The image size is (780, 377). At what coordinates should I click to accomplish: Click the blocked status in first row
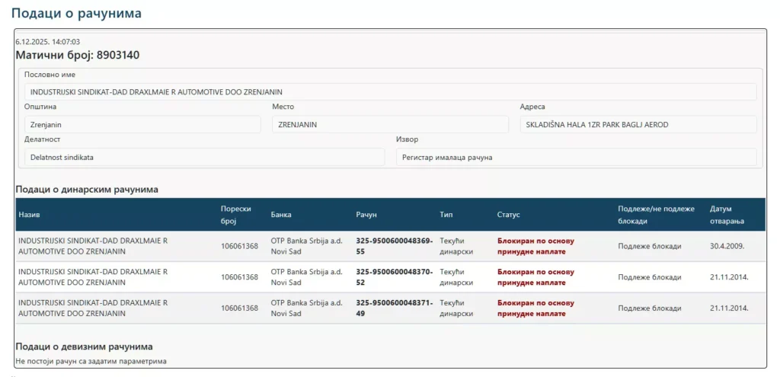click(x=535, y=246)
